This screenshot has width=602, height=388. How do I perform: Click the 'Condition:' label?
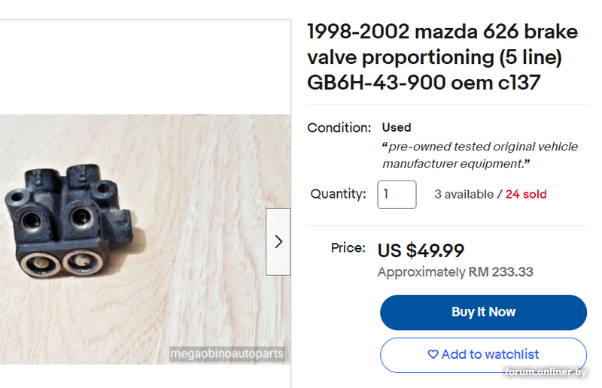point(339,128)
